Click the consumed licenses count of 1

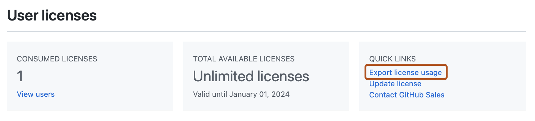[x=20, y=76]
